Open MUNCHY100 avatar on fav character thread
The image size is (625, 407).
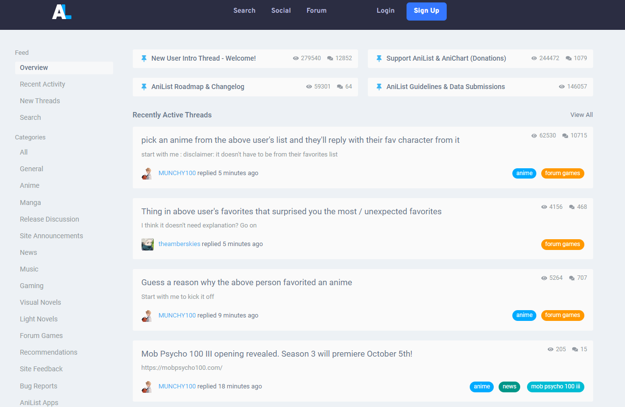pos(147,173)
